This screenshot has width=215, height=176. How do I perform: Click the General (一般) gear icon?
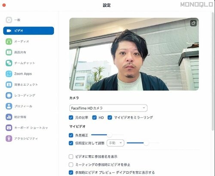pyautogui.click(x=9, y=20)
